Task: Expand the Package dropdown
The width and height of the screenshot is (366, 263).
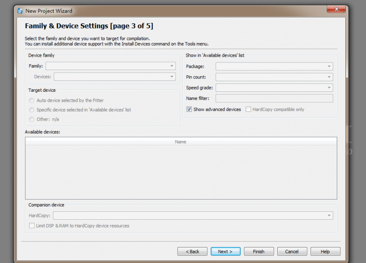Action: pyautogui.click(x=274, y=66)
